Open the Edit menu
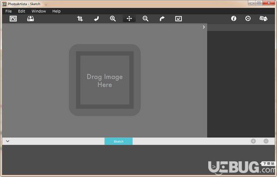This screenshot has width=277, height=177. point(22,11)
